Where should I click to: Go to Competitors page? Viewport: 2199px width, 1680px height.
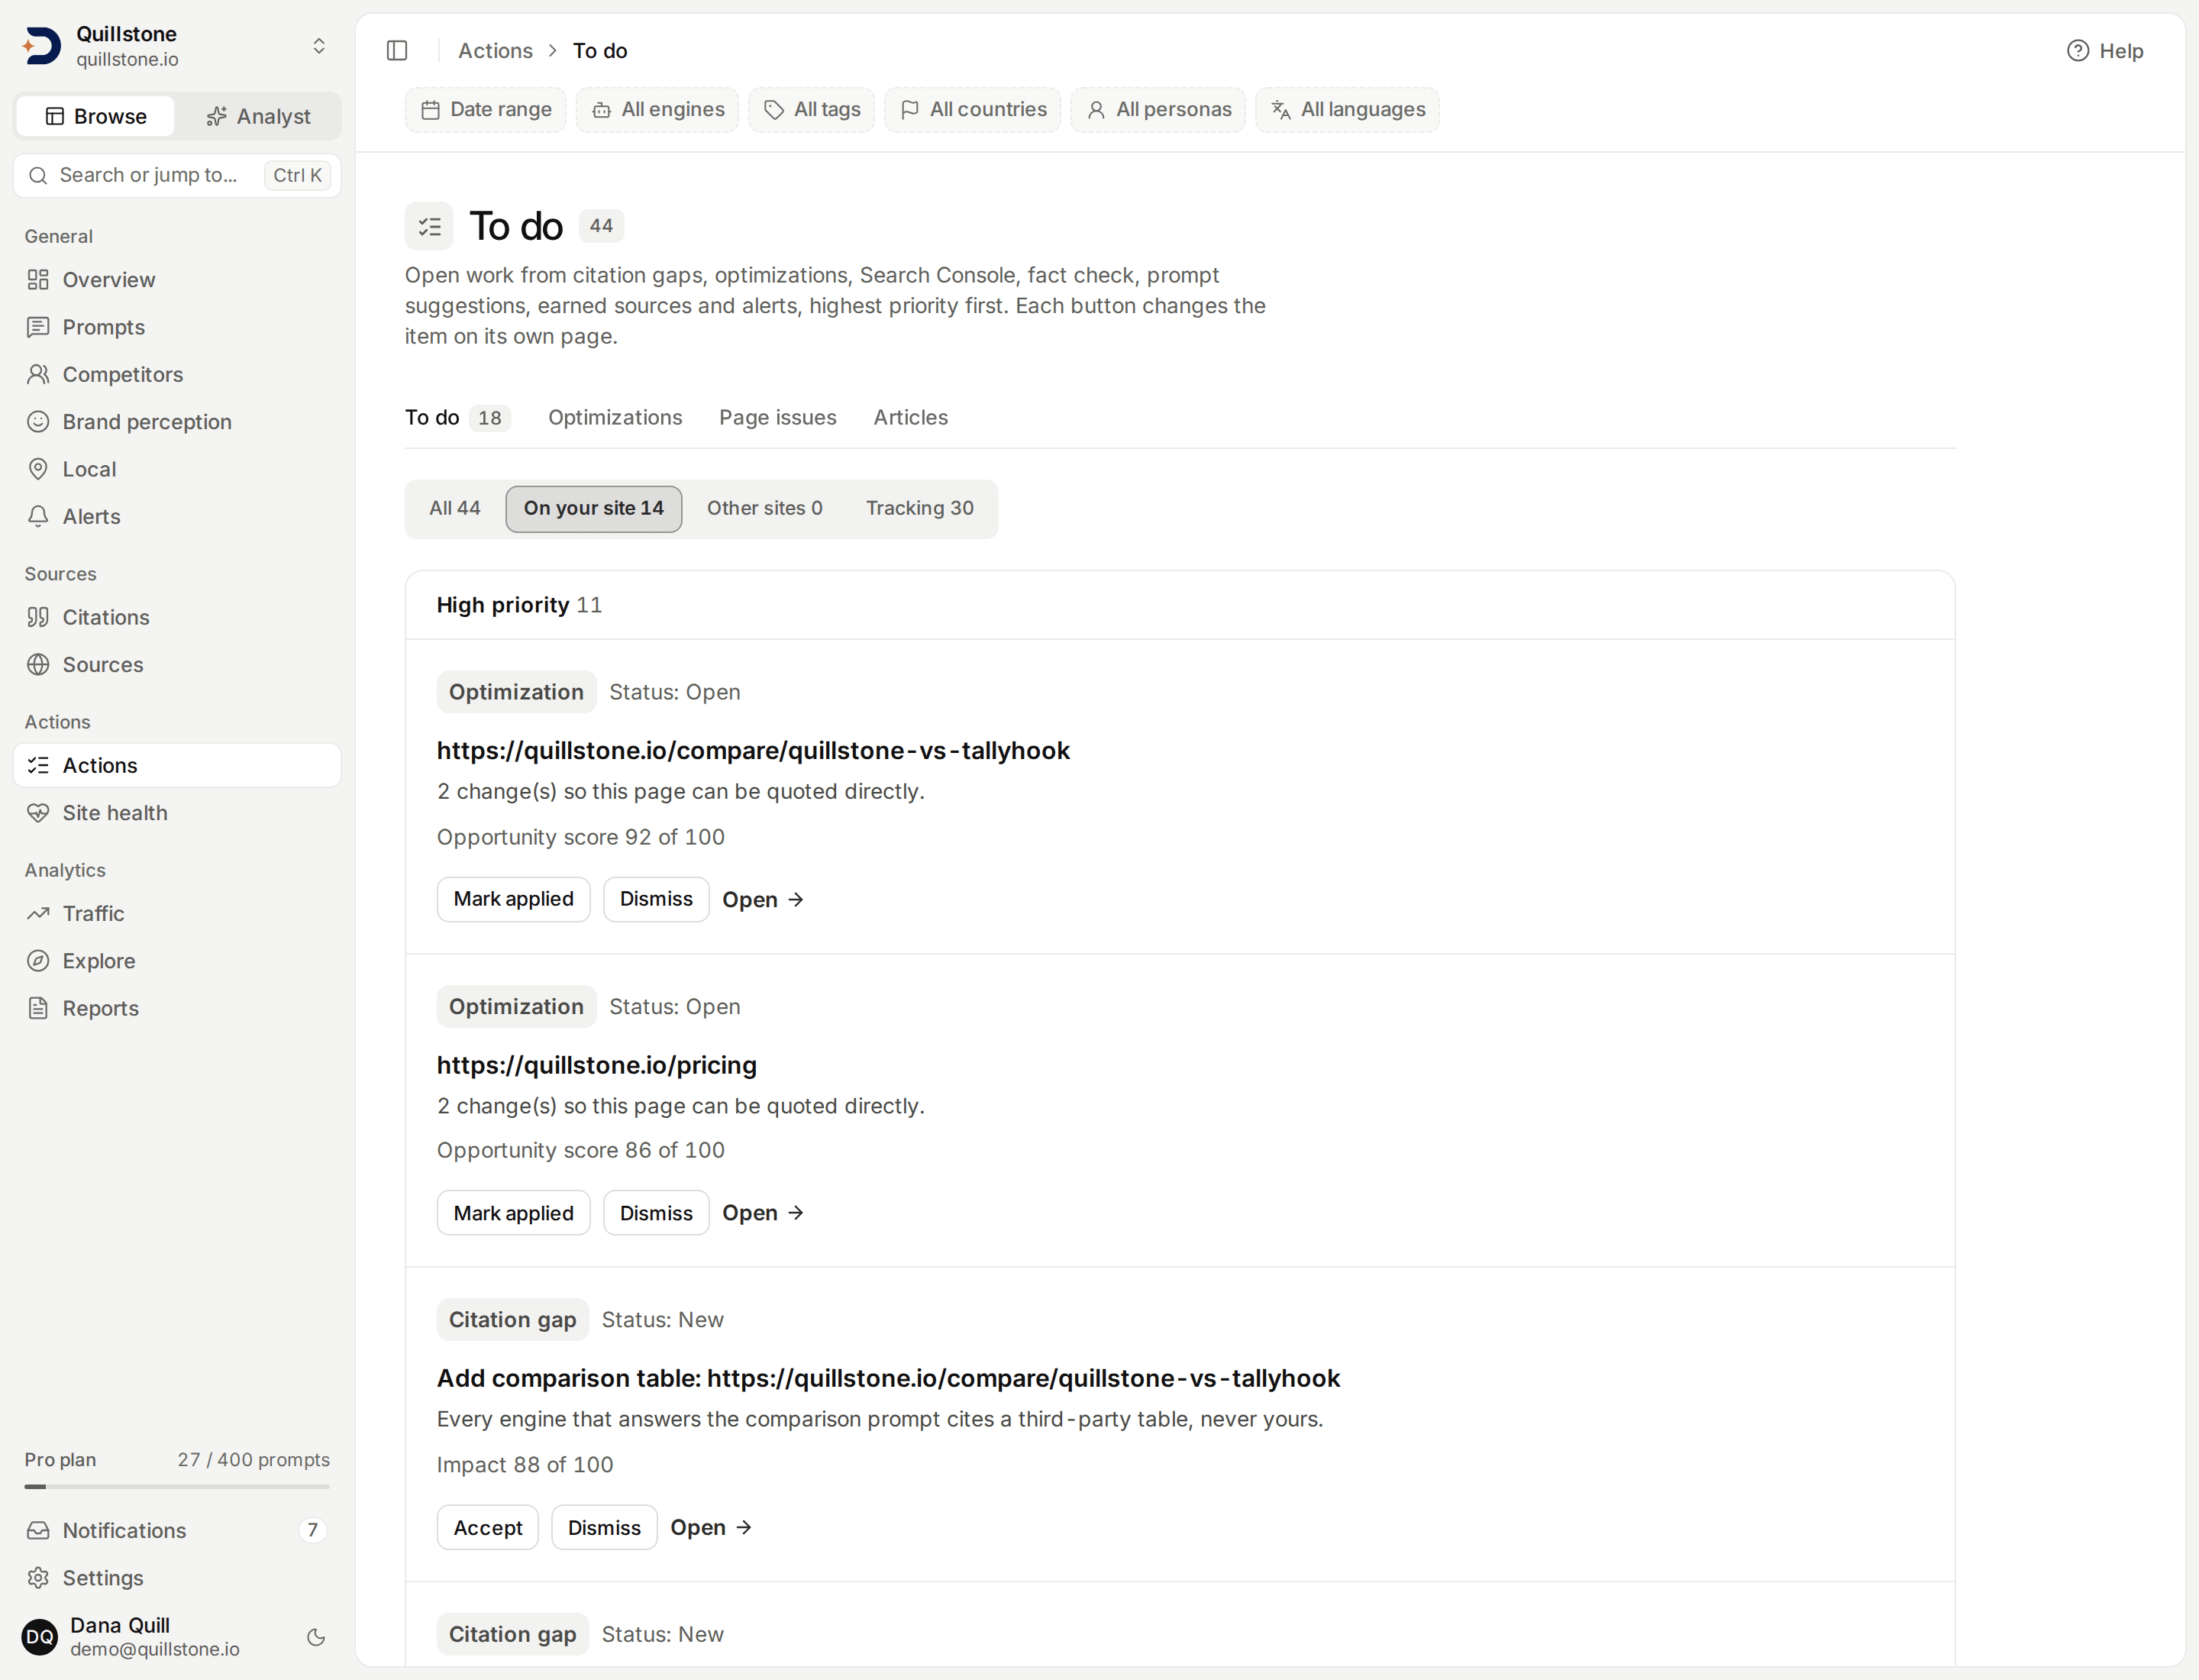point(177,374)
